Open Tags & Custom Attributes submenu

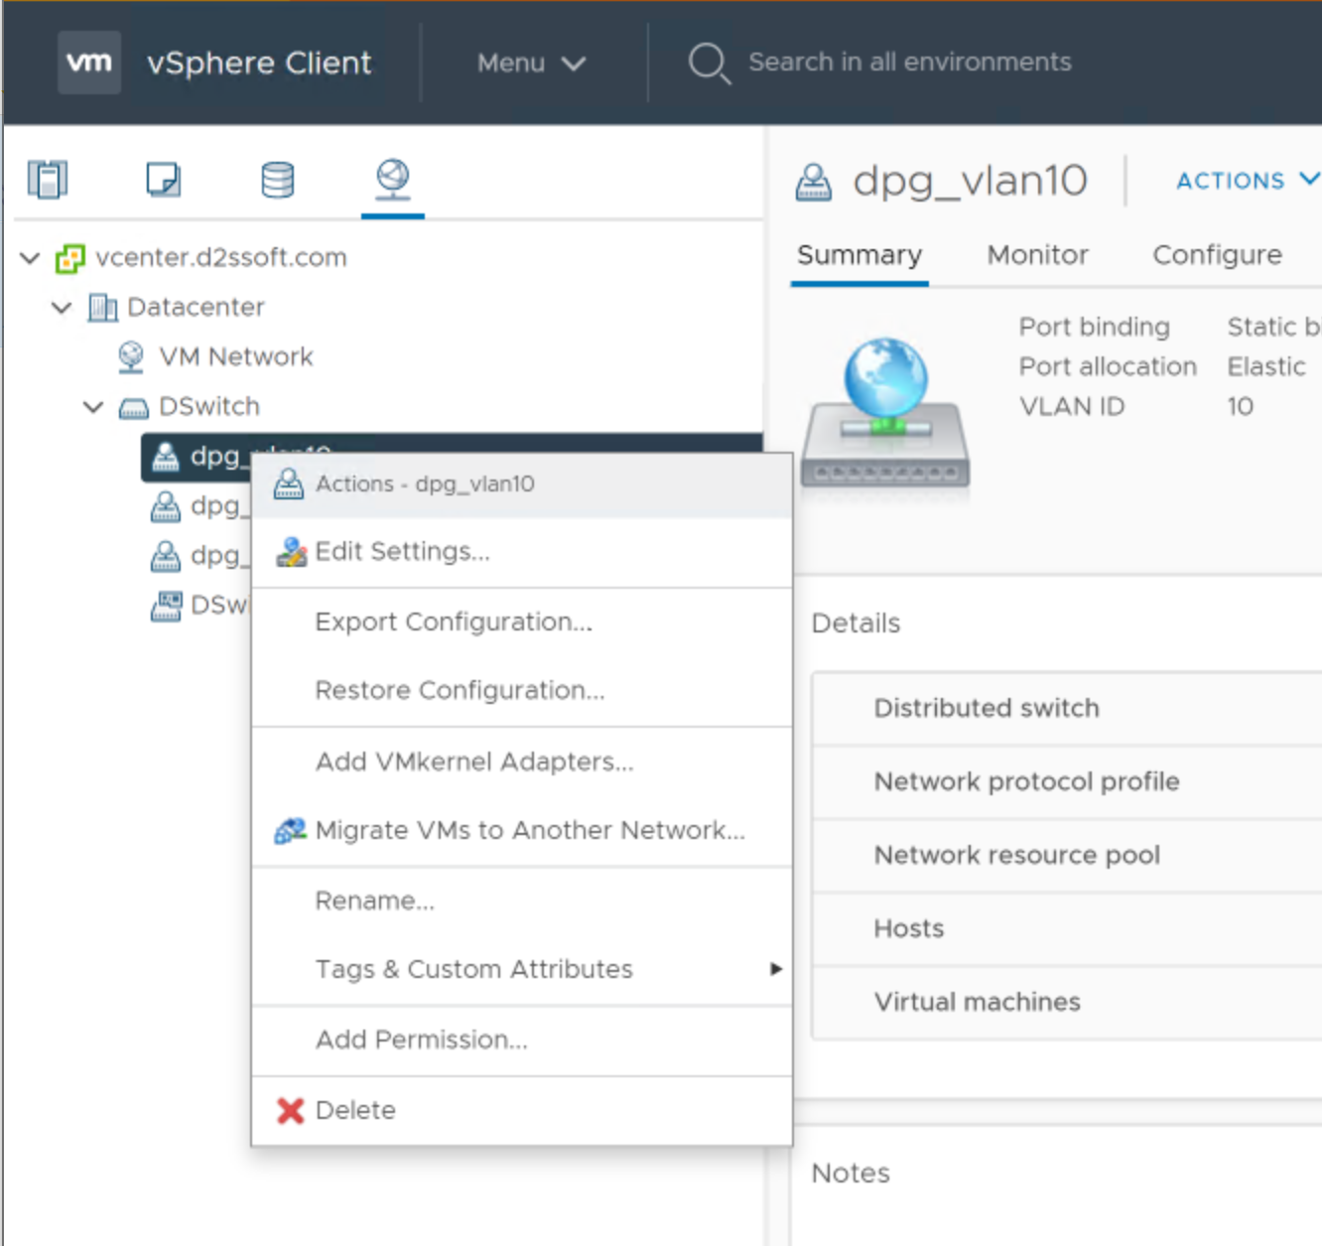click(x=473, y=969)
